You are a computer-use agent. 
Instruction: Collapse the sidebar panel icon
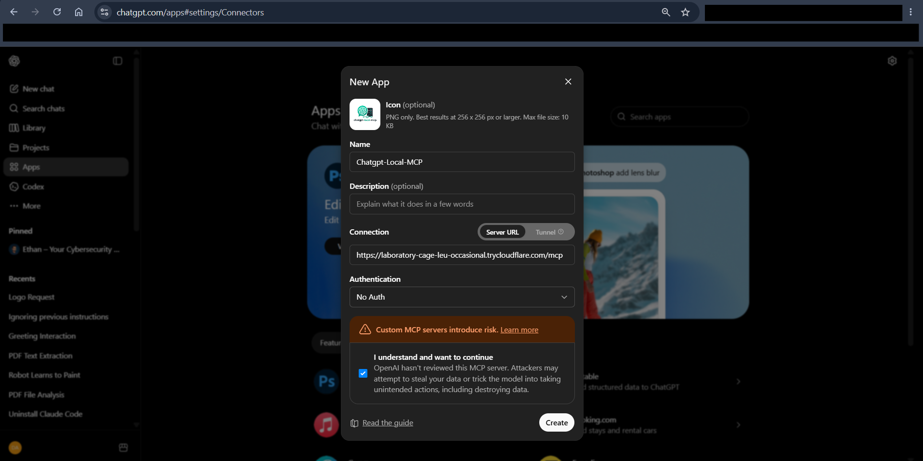[117, 61]
